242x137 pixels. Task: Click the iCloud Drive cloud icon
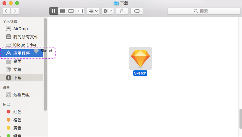9,45
